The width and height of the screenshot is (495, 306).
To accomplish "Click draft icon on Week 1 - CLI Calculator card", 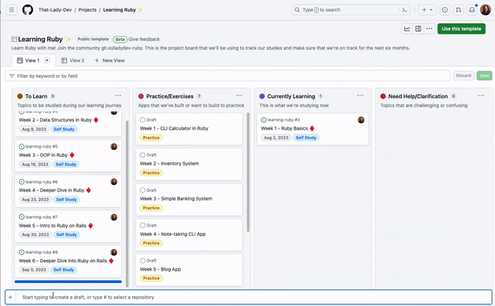I will tap(143, 120).
